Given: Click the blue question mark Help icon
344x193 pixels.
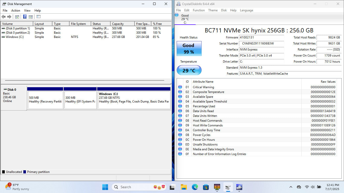Looking at the screenshot, I should tap(25, 17).
